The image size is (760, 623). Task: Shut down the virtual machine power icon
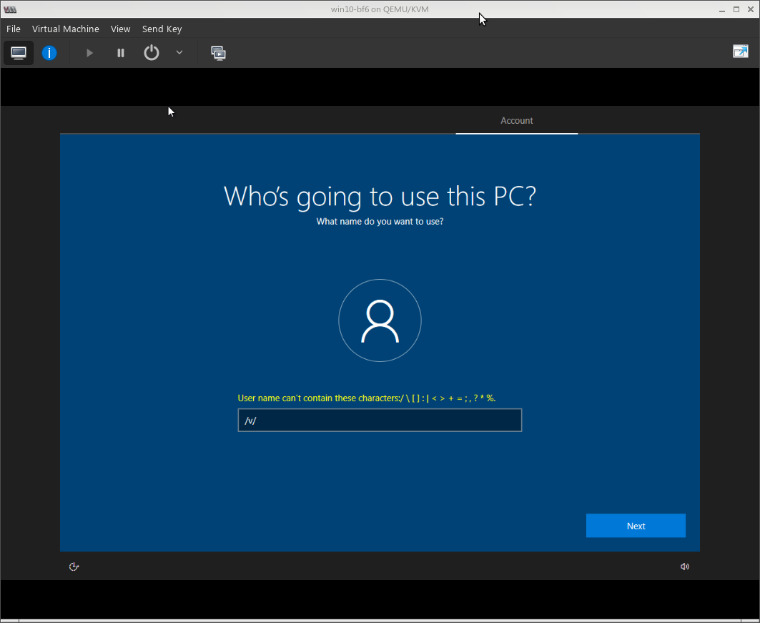click(x=152, y=52)
